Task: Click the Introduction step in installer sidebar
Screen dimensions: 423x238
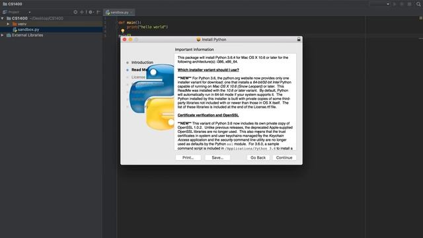Action: (142, 62)
